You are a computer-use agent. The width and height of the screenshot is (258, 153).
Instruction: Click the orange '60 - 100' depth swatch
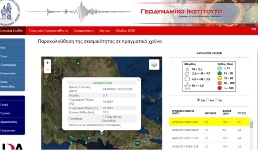tap(219, 83)
